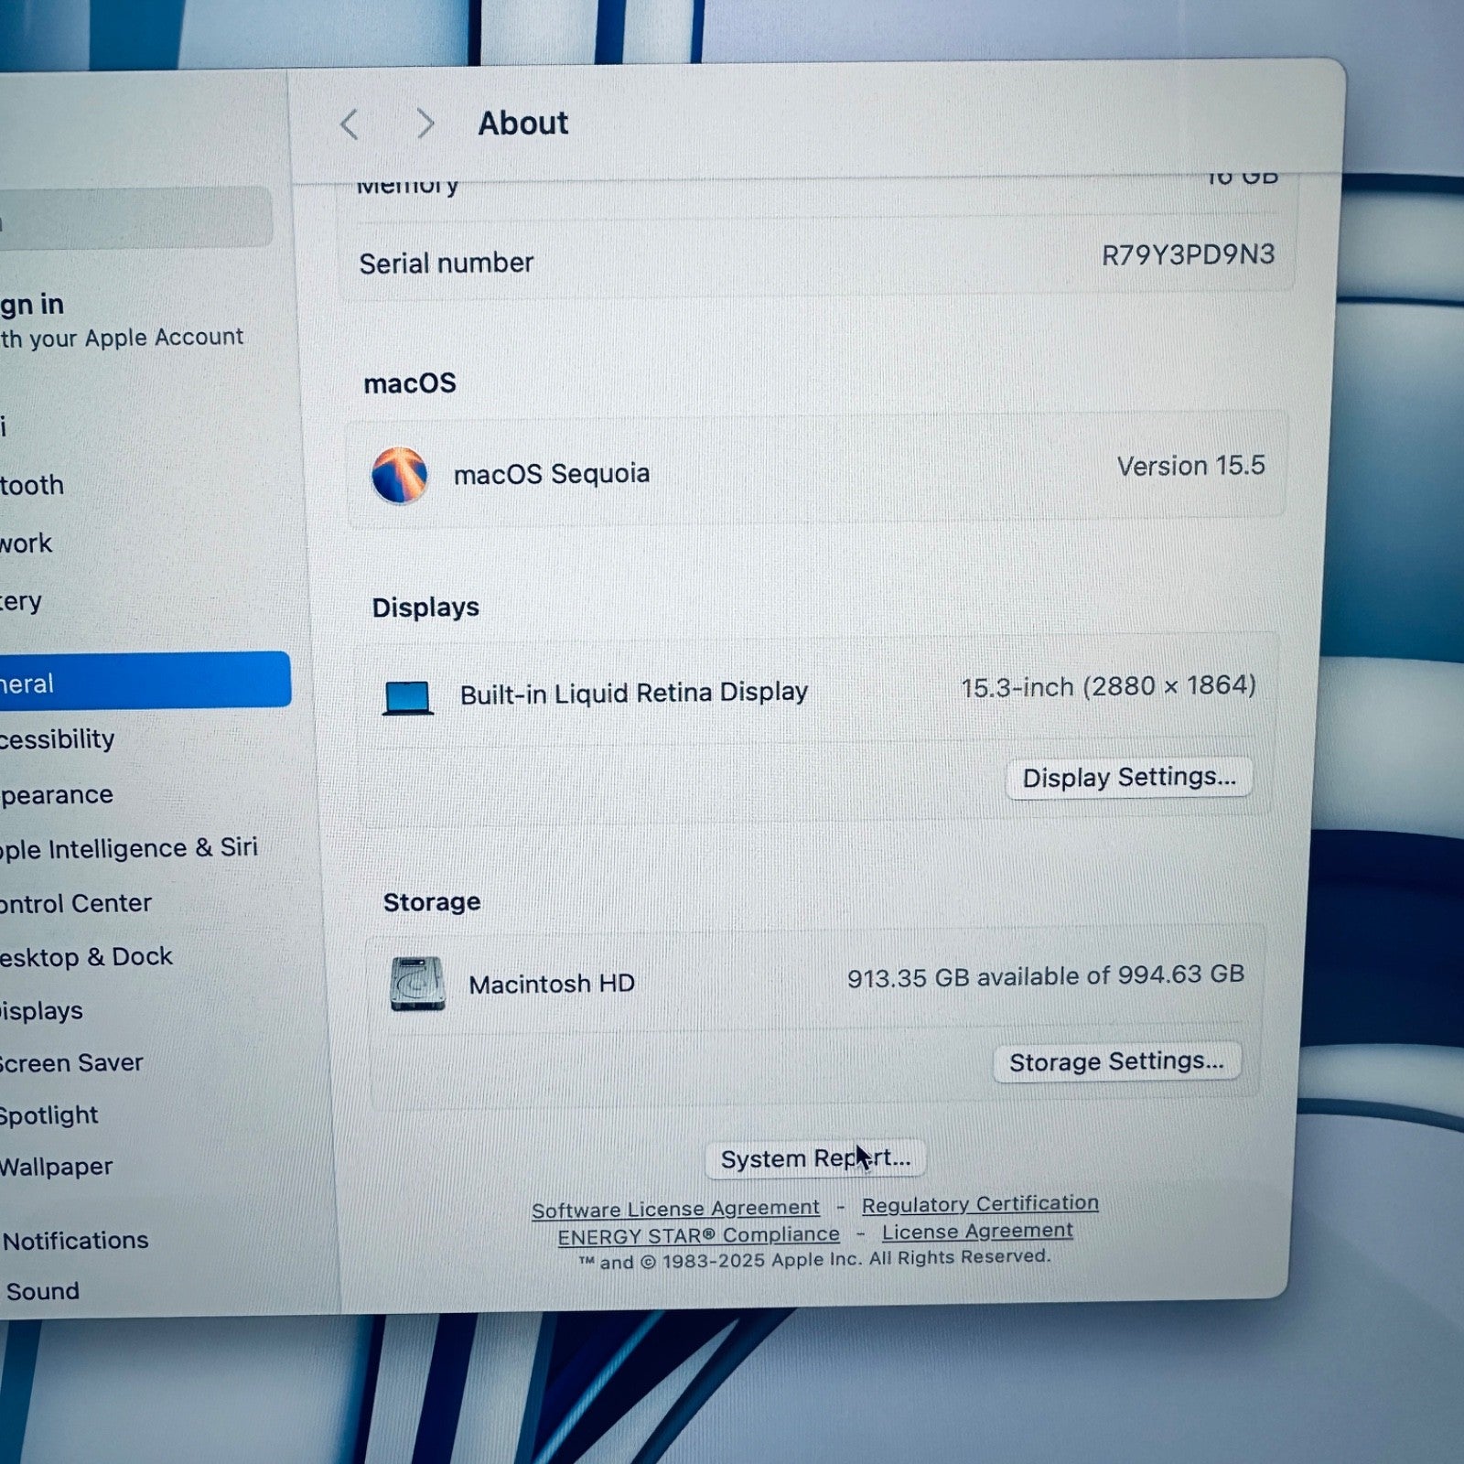The height and width of the screenshot is (1464, 1464).
Task: Click the forward chevron arrow
Action: (425, 124)
